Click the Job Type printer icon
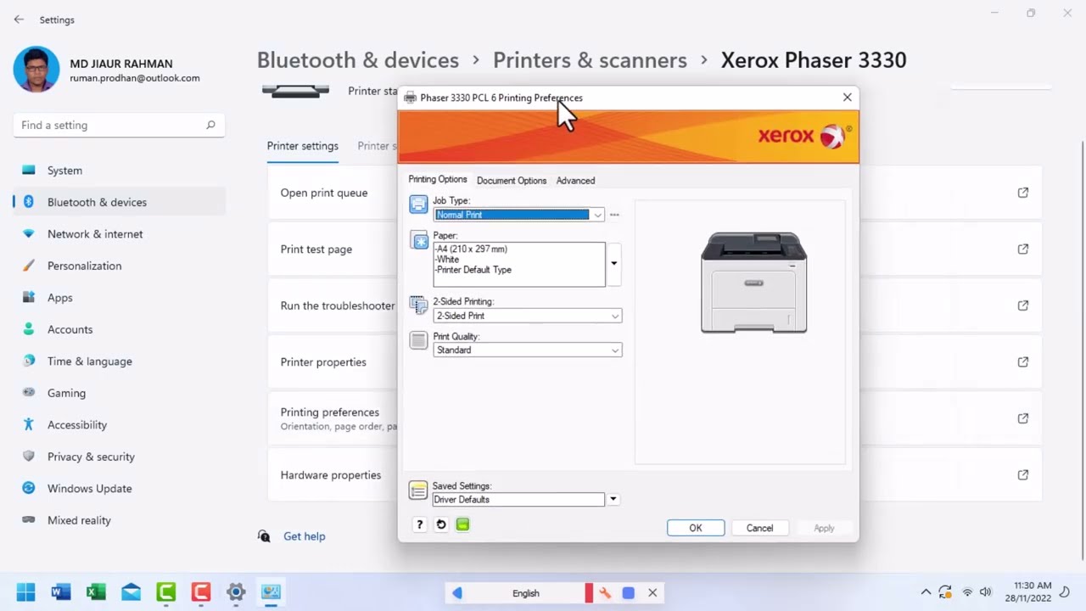This screenshot has height=611, width=1086. [x=418, y=204]
